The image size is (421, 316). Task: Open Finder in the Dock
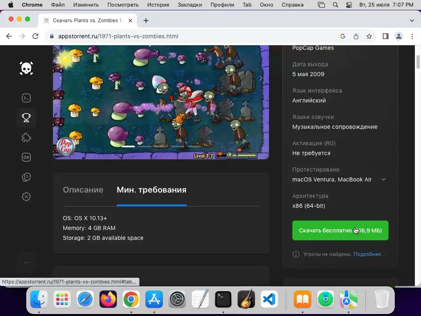pyautogui.click(x=39, y=299)
